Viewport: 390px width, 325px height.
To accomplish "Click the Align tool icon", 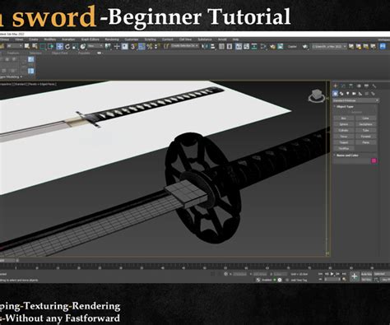I will (x=212, y=46).
